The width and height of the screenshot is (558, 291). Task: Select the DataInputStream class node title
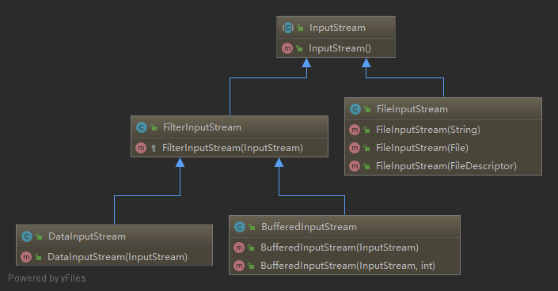[87, 236]
